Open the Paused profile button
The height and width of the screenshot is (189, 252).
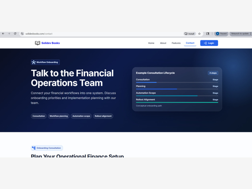click(x=221, y=34)
